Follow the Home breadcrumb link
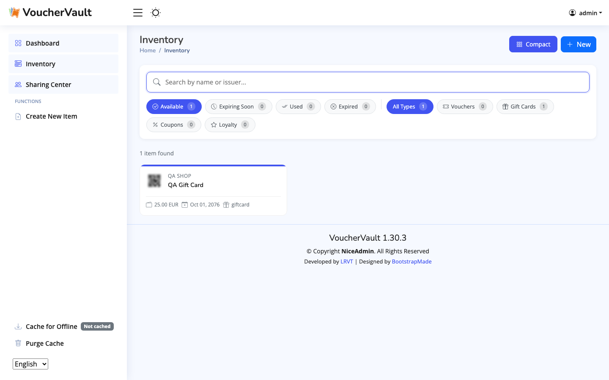Viewport: 609px width, 380px height. point(148,50)
